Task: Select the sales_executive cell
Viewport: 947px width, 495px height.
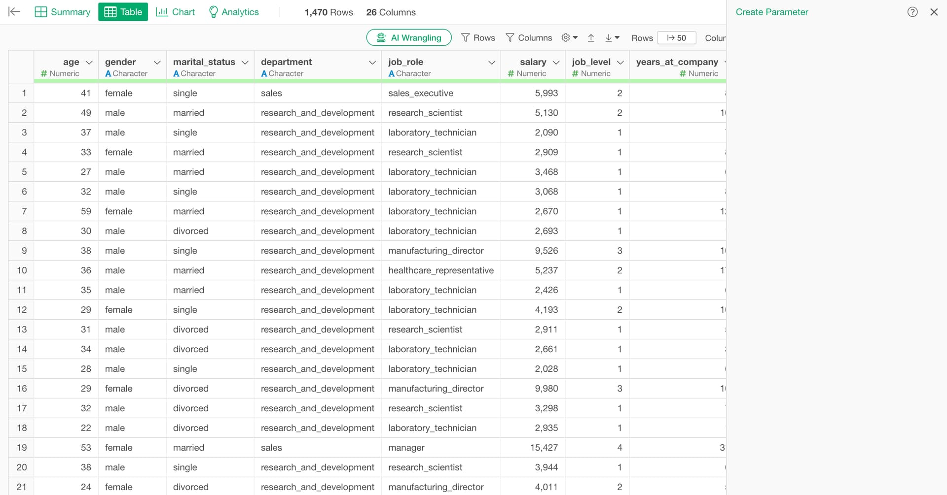Action: point(441,93)
